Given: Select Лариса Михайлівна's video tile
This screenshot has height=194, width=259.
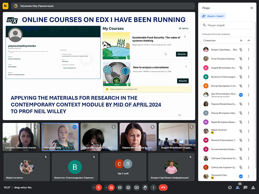Looking at the screenshot, I should 138,137.
